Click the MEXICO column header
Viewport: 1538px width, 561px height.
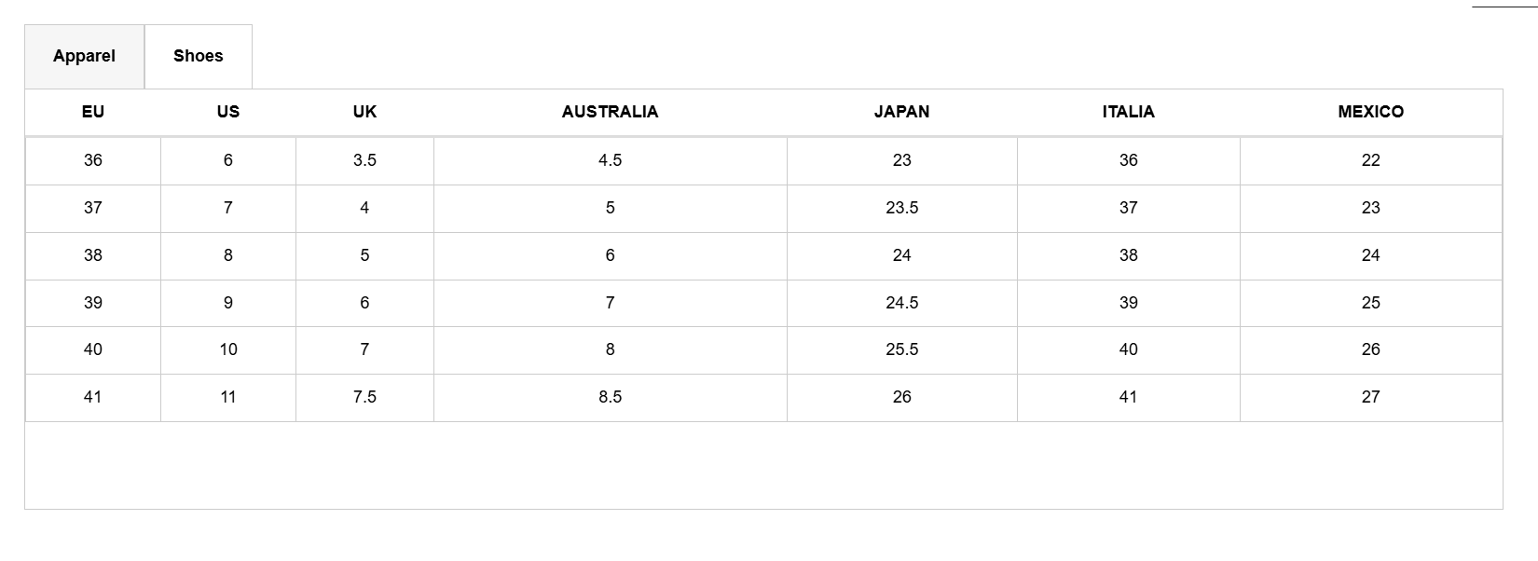1370,112
